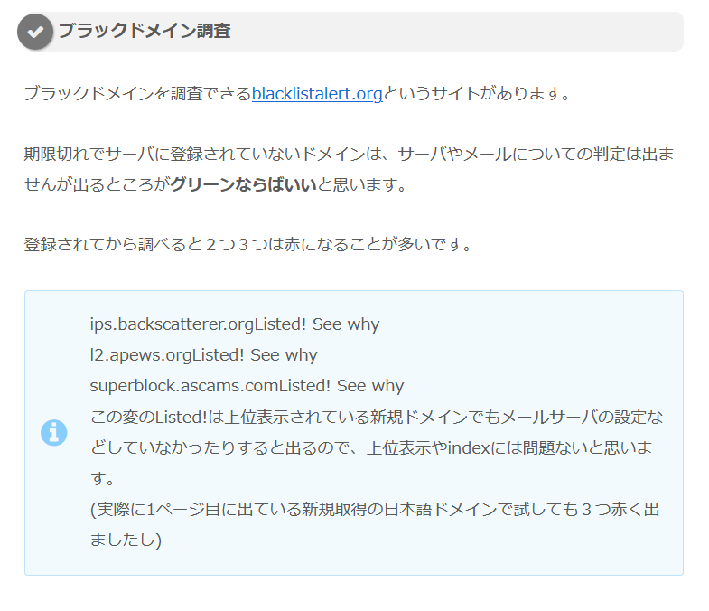Viewport: 709px width, 611px height.
Task: Click the checkmark icon beside the heading
Action: tap(35, 32)
